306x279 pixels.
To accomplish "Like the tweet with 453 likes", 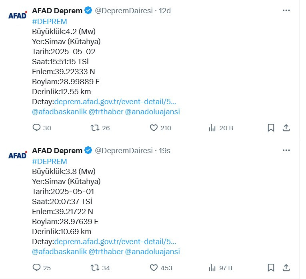I will [x=161, y=268].
